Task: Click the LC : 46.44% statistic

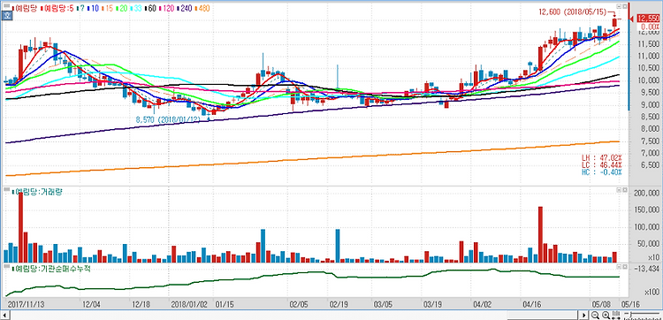Action: [x=601, y=164]
